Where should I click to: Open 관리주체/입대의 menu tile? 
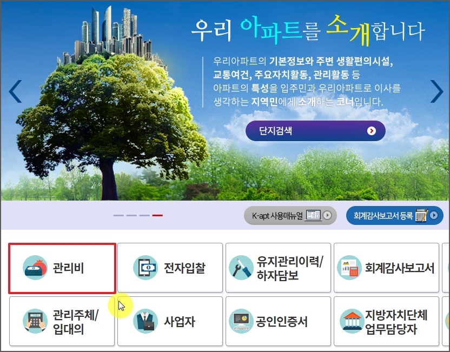(62, 321)
